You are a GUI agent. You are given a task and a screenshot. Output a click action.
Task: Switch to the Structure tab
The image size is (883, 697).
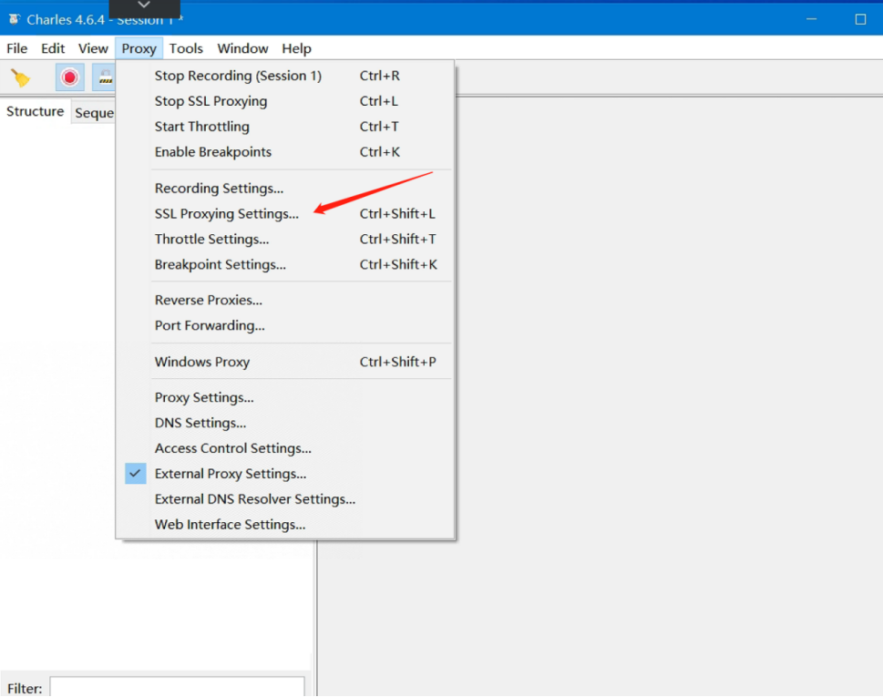[35, 111]
